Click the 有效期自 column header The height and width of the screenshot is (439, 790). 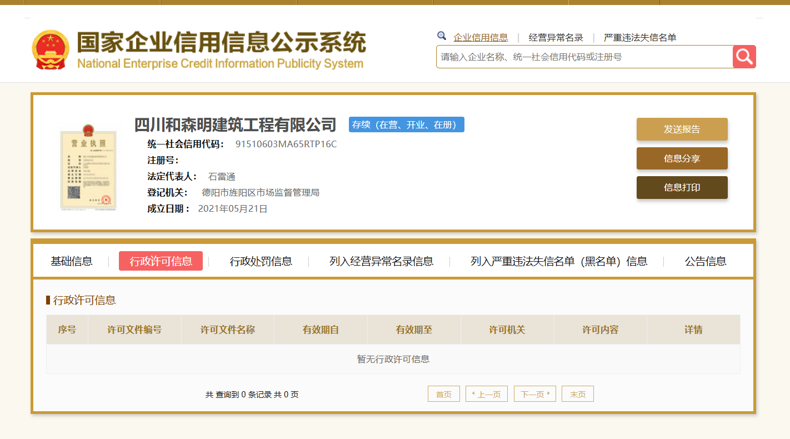click(x=321, y=330)
